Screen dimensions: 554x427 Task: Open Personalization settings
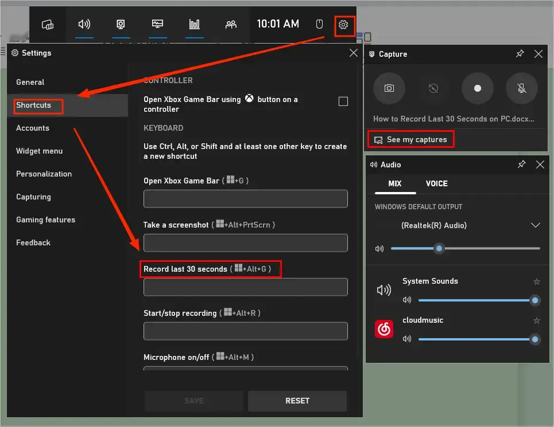coord(44,174)
